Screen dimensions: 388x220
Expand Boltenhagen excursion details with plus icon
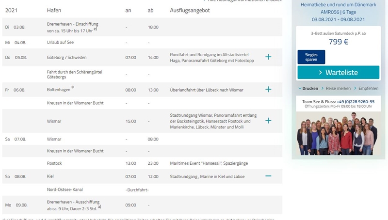(x=268, y=90)
